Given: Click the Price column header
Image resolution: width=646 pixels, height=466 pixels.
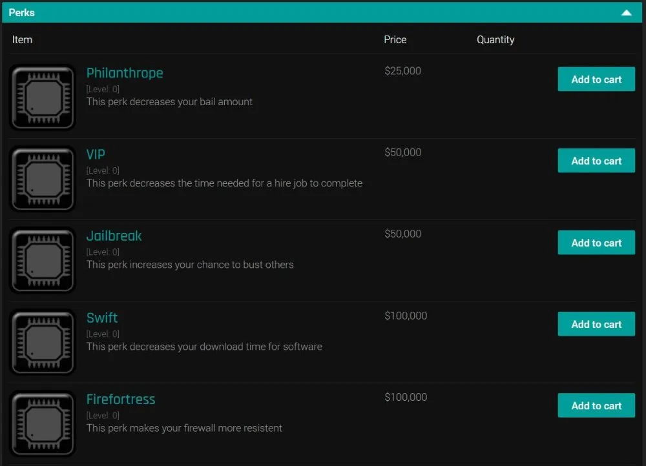Looking at the screenshot, I should [395, 39].
